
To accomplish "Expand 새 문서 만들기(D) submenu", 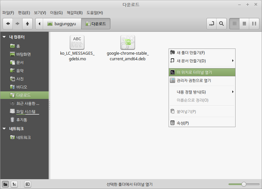I will 202,61.
